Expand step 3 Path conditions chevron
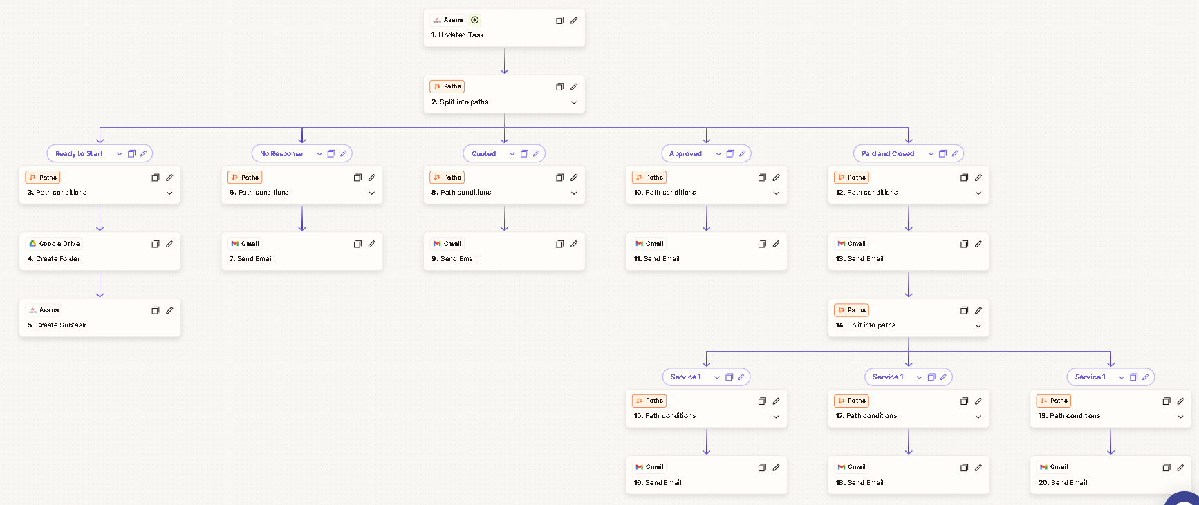Viewport: 1199px width, 505px height. tap(169, 193)
